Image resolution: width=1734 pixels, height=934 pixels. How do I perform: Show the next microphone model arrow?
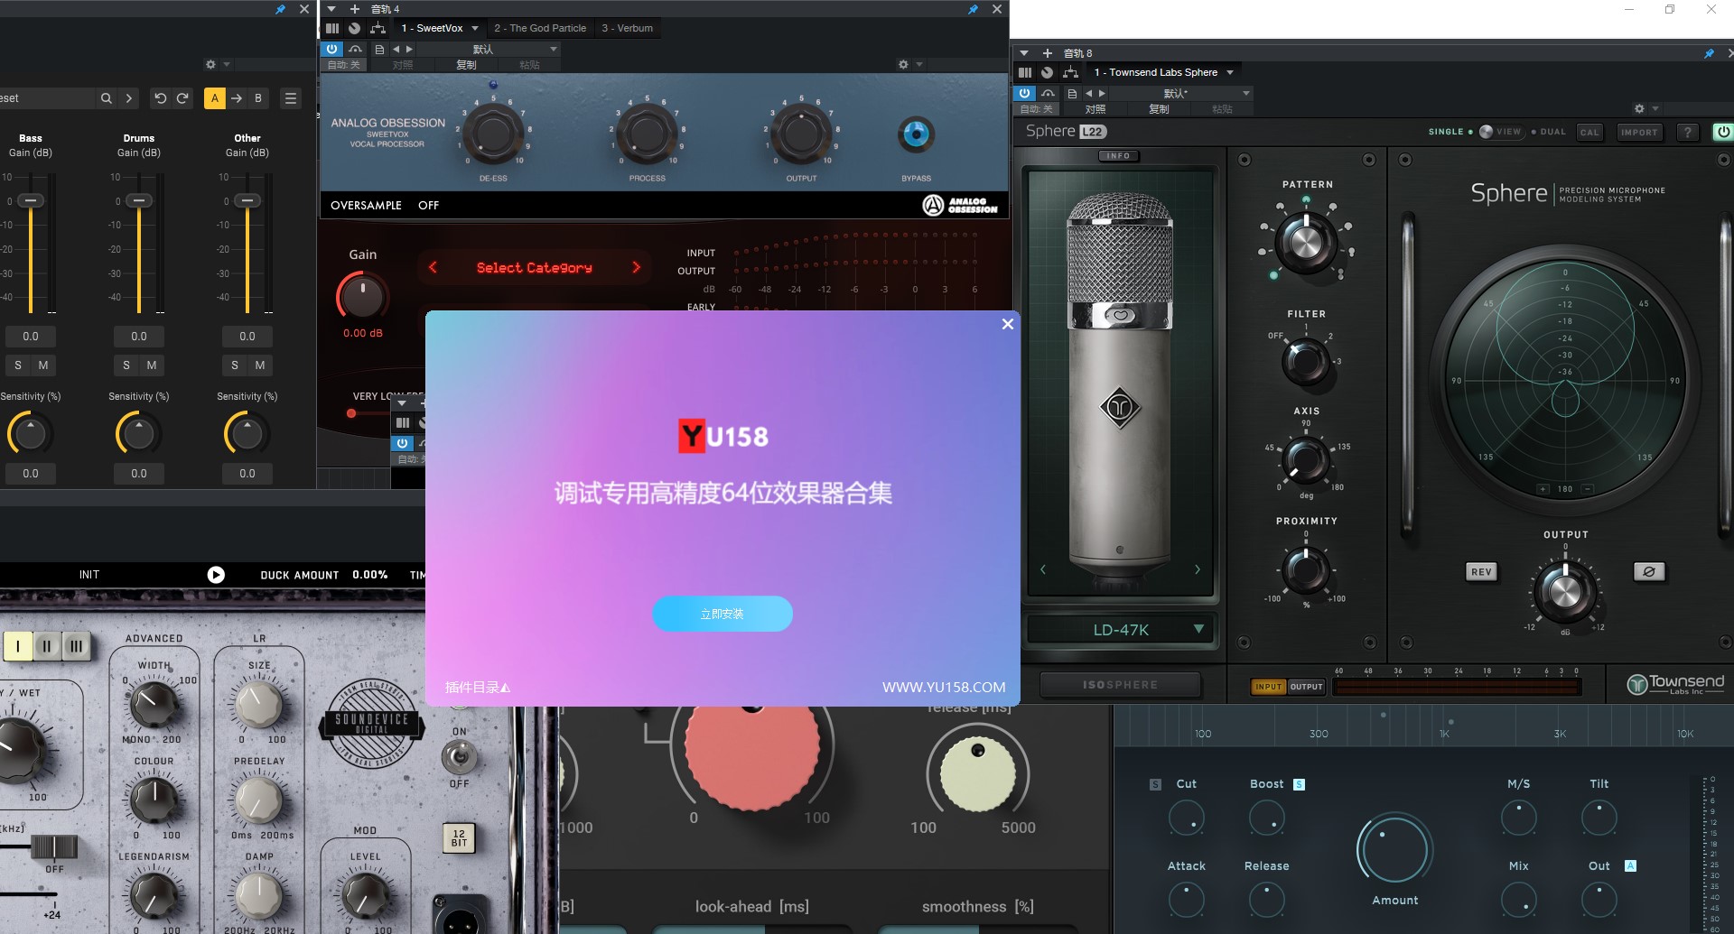pos(1198,569)
